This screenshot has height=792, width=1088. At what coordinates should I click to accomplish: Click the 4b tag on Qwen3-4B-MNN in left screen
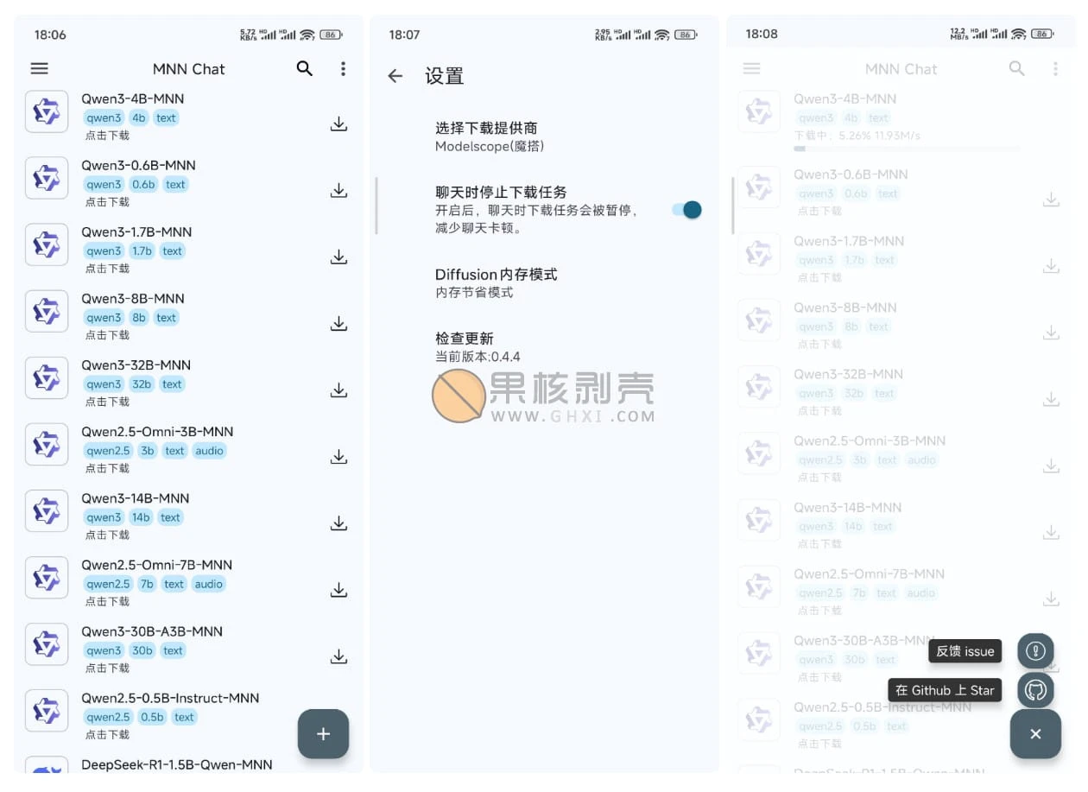pos(139,118)
